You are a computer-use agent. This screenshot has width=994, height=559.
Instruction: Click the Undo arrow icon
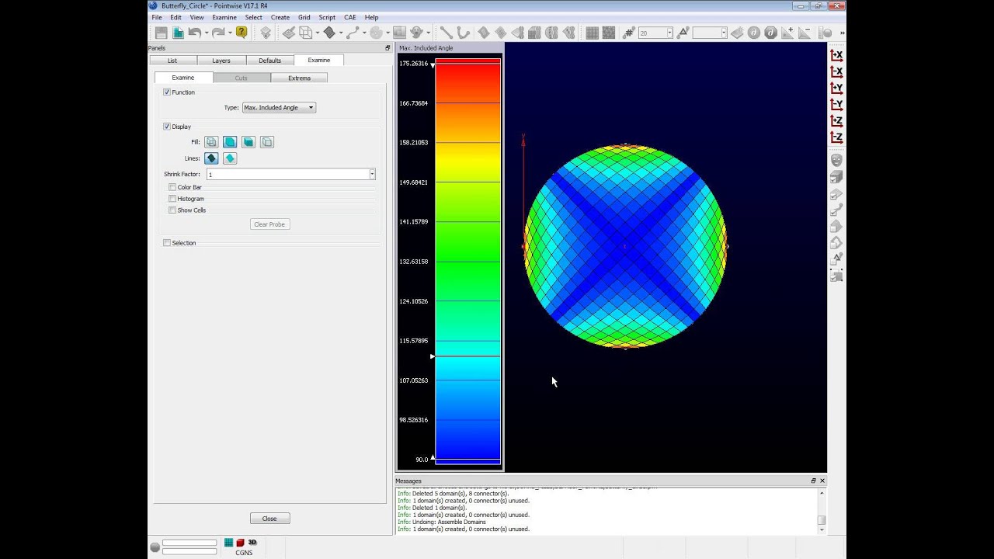[194, 33]
